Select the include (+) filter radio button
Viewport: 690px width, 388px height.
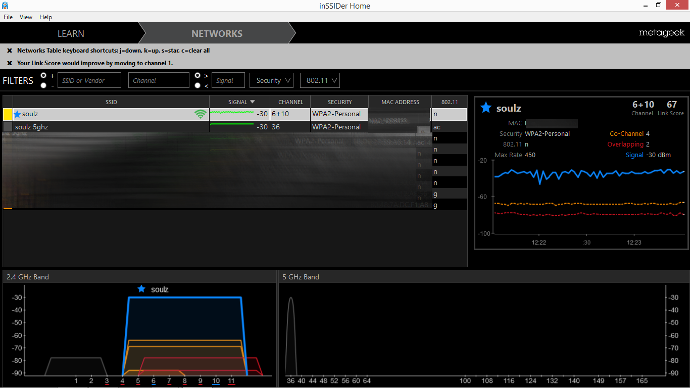[43, 75]
